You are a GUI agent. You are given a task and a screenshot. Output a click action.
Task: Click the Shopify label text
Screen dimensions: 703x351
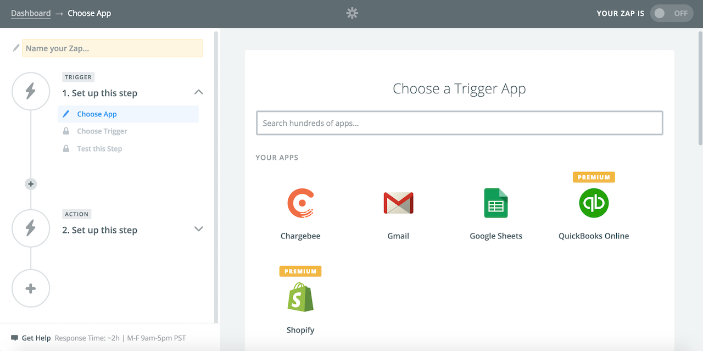(300, 330)
